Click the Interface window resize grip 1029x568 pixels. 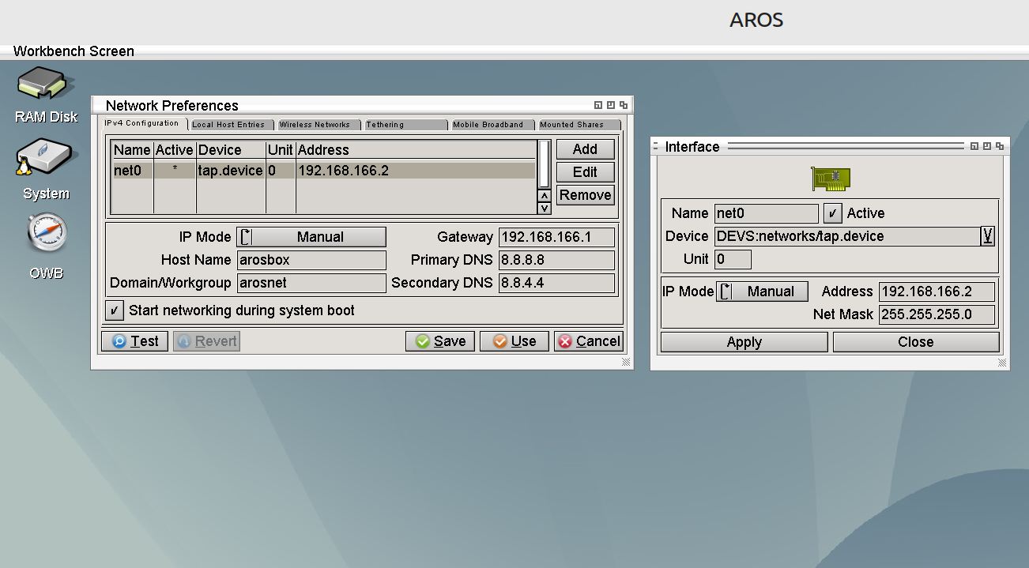pyautogui.click(x=1002, y=362)
